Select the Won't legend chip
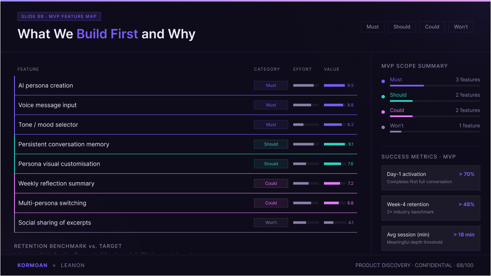The height and width of the screenshot is (276, 491). 461,27
